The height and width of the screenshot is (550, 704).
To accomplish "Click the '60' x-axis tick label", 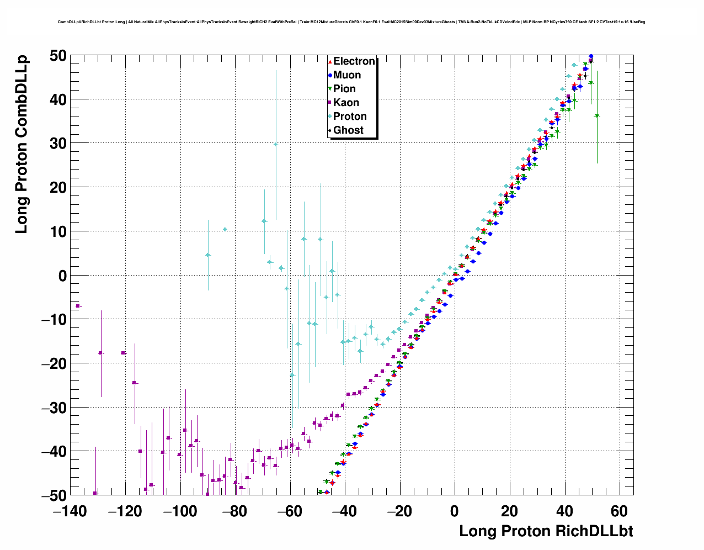I will tap(620, 511).
